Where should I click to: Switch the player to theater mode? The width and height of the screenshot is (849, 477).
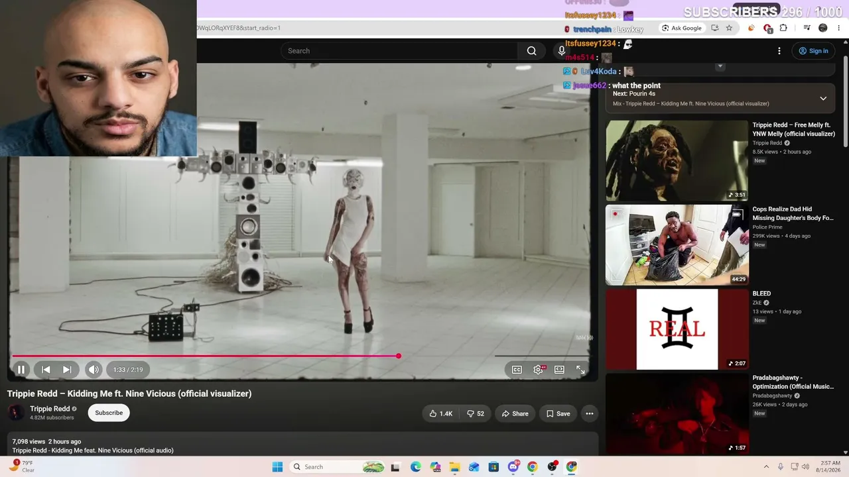559,370
